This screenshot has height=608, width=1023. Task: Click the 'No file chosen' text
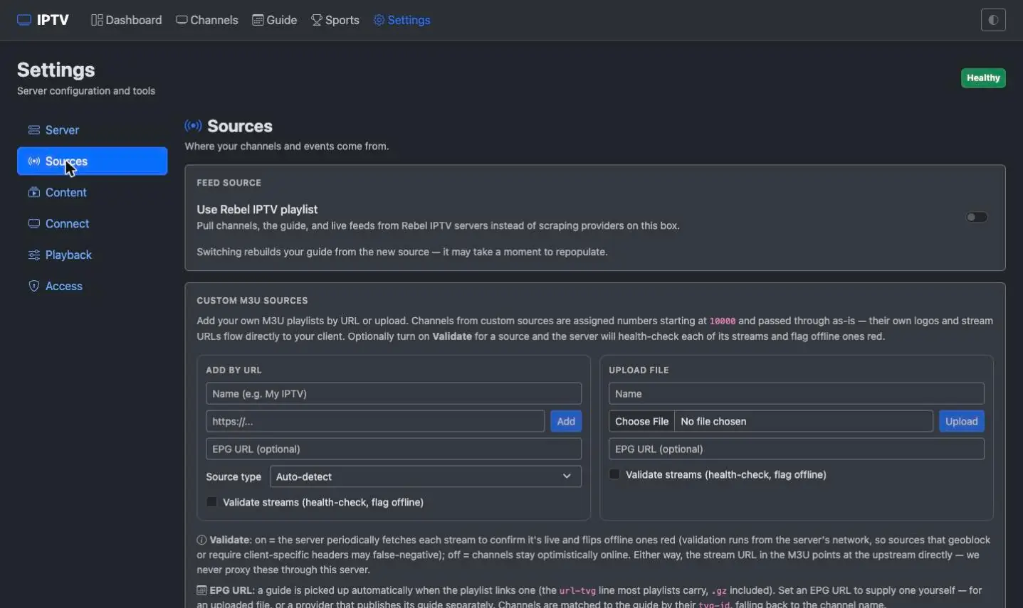pyautogui.click(x=713, y=421)
